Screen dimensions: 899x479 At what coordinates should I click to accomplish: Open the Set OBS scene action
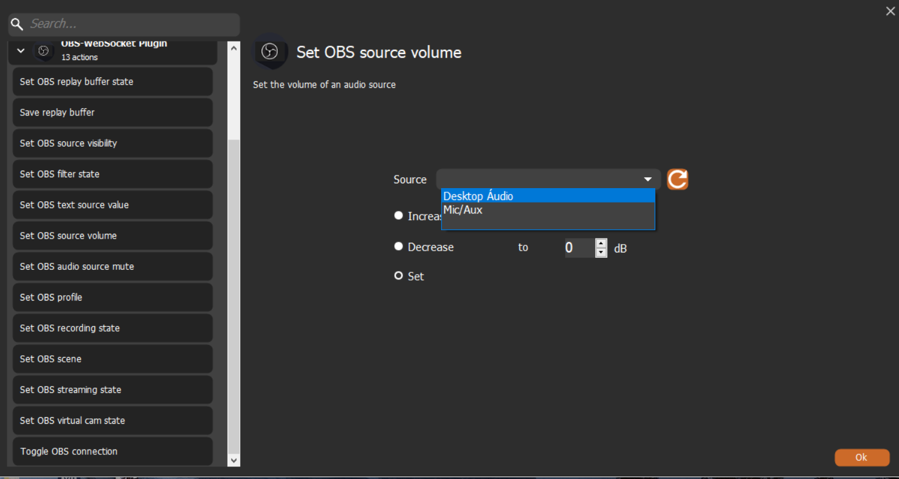tap(112, 359)
